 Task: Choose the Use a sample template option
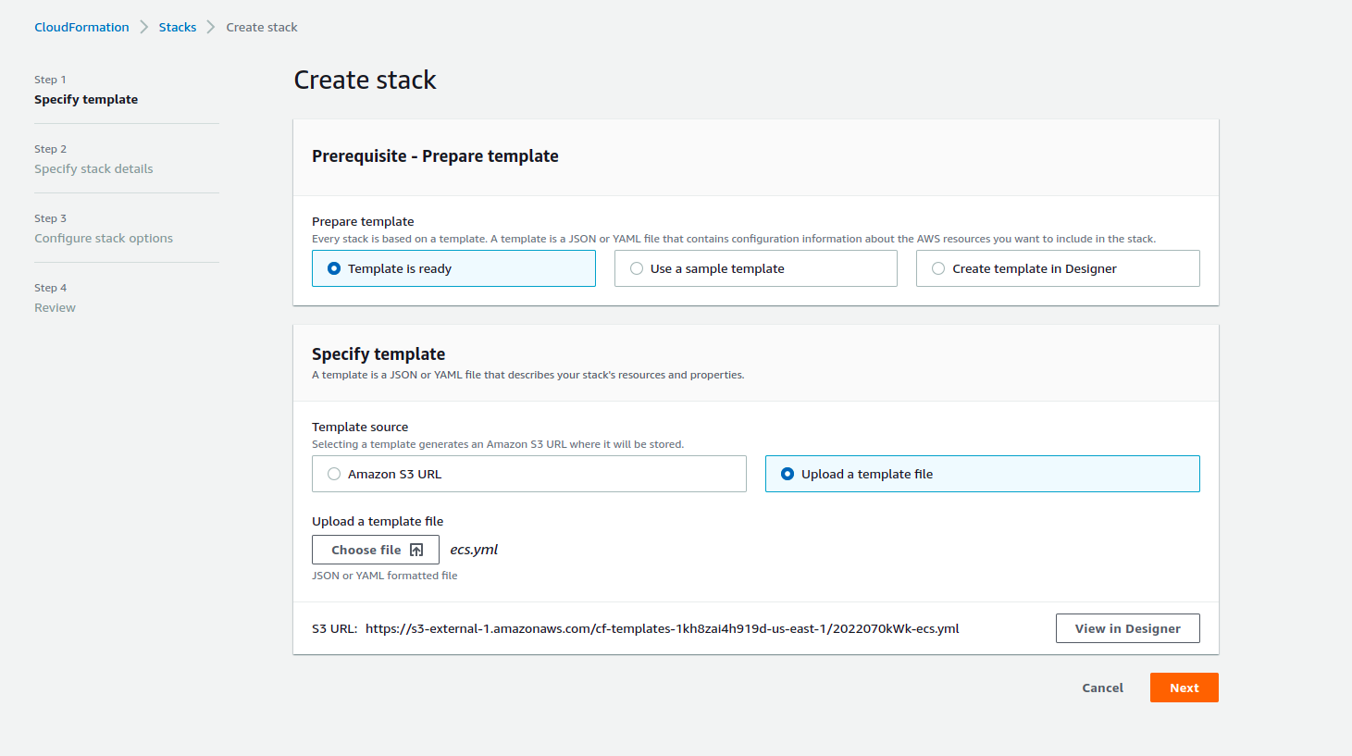point(636,268)
